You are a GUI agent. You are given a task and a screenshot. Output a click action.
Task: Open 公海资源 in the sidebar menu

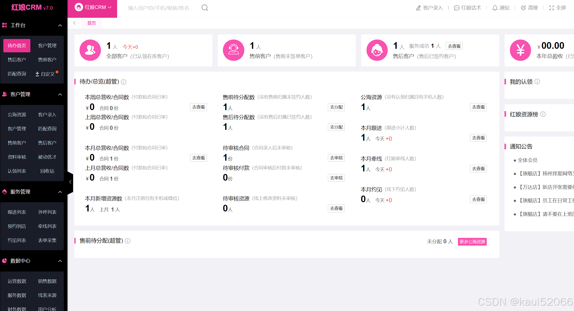[17, 115]
